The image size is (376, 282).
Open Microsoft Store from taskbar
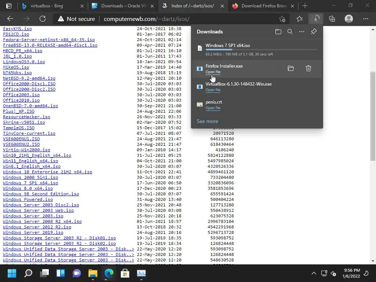[125, 273]
